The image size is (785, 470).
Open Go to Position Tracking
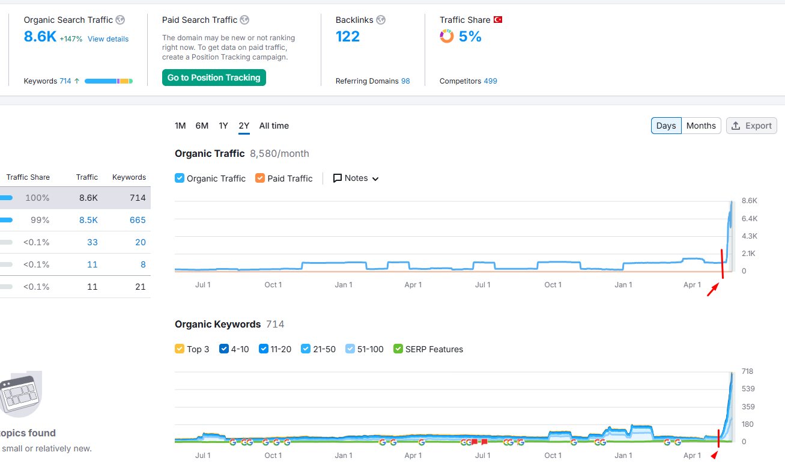(x=214, y=78)
